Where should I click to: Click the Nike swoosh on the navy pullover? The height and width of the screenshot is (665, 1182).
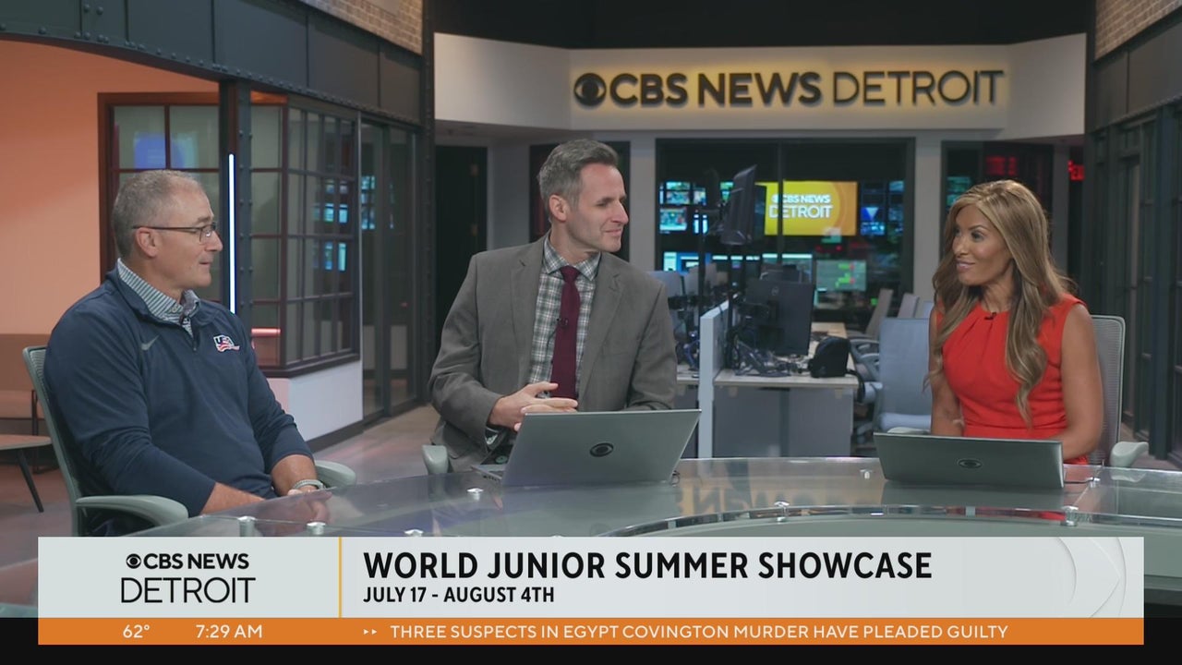(151, 344)
